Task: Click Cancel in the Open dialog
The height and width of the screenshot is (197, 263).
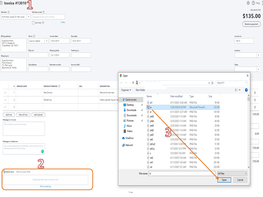Action: pyautogui.click(x=240, y=180)
